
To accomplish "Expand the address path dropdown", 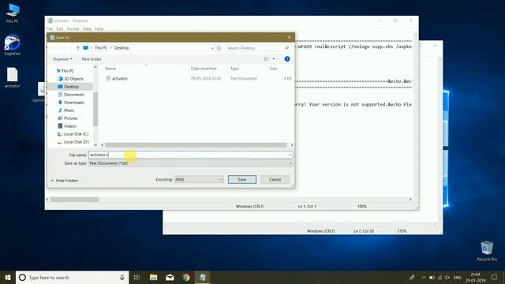I will click(x=212, y=48).
